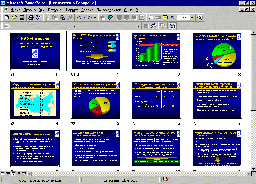
Task: Click the document icon left of Файл menu
Action: tap(6, 10)
